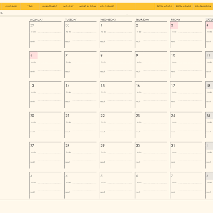Select the FRIDAY column header
Viewport: 213px width, 213px height.
[x=175, y=19]
